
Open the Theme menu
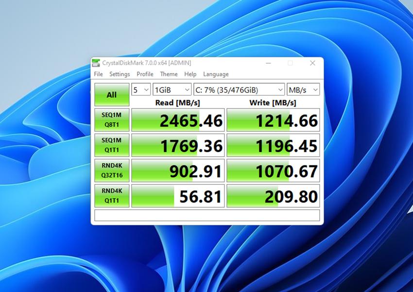pos(169,74)
